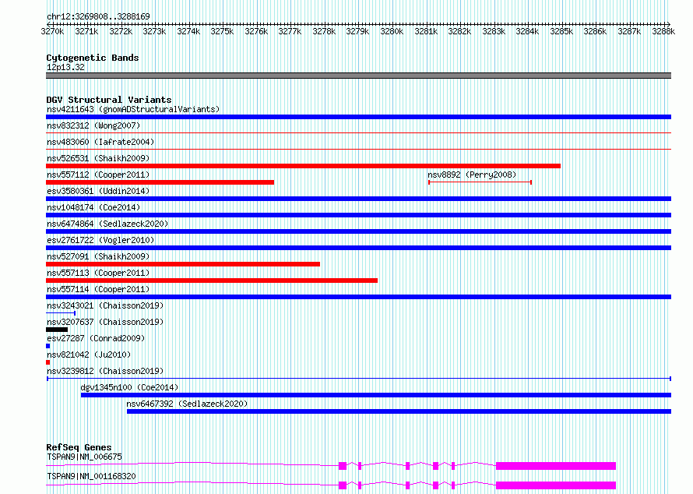Click nsv3207637 (Chaisson2019) label
Screen dimensions: 693x494
tap(105, 322)
